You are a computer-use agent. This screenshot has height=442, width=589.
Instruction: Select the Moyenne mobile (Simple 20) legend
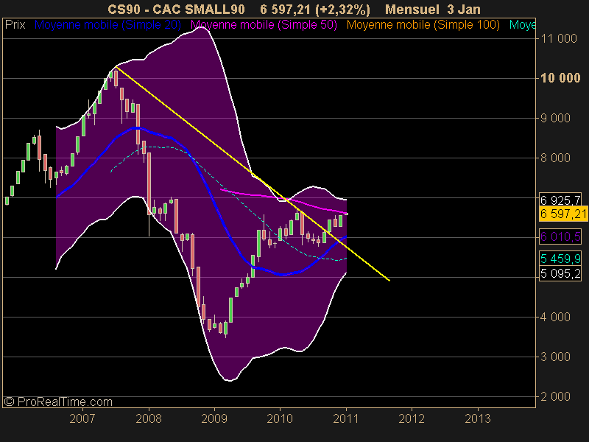tap(107, 25)
